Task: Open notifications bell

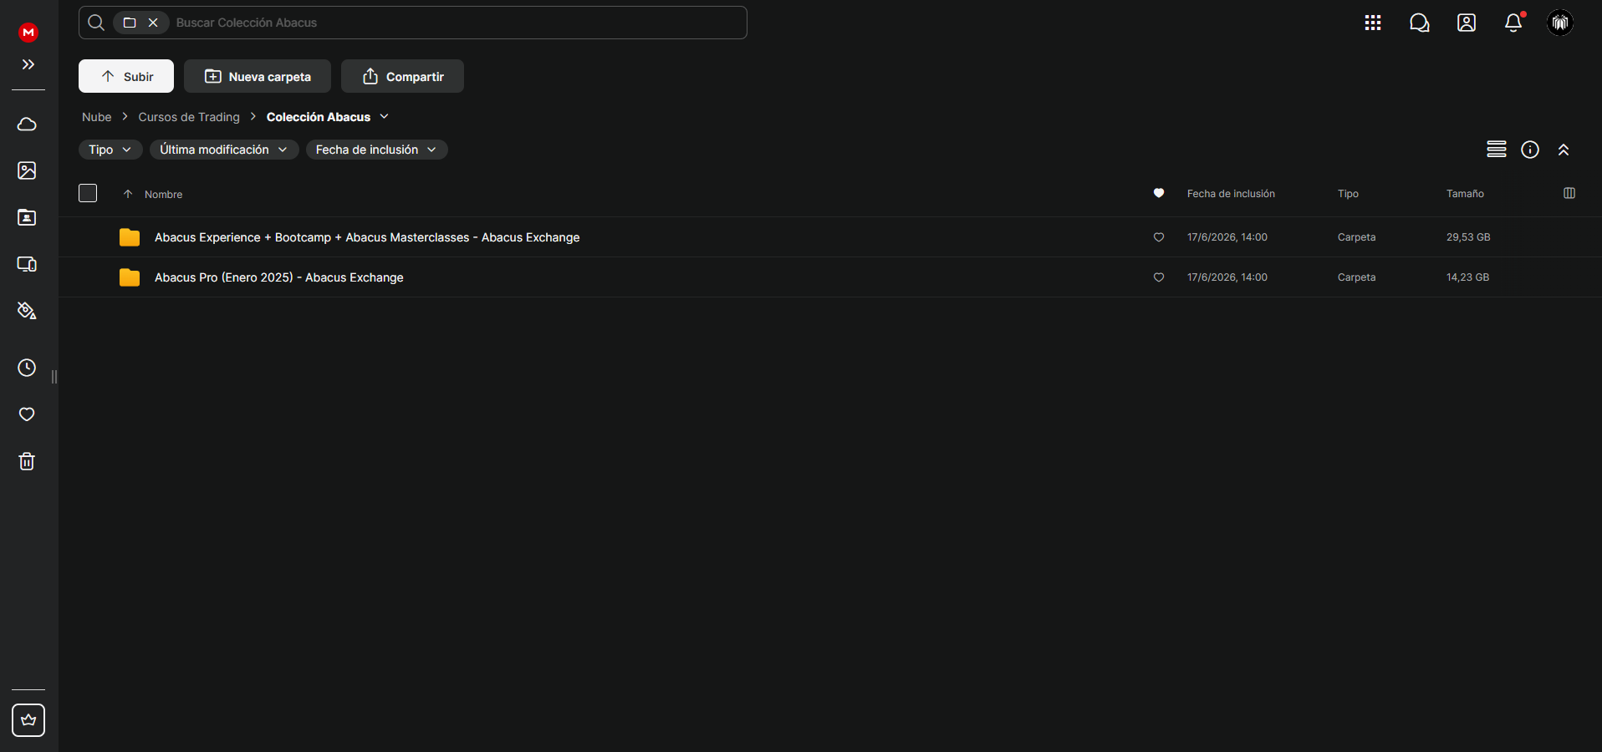Action: [1513, 23]
